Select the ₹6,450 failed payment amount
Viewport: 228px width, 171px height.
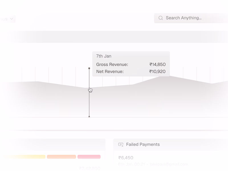[126, 158]
